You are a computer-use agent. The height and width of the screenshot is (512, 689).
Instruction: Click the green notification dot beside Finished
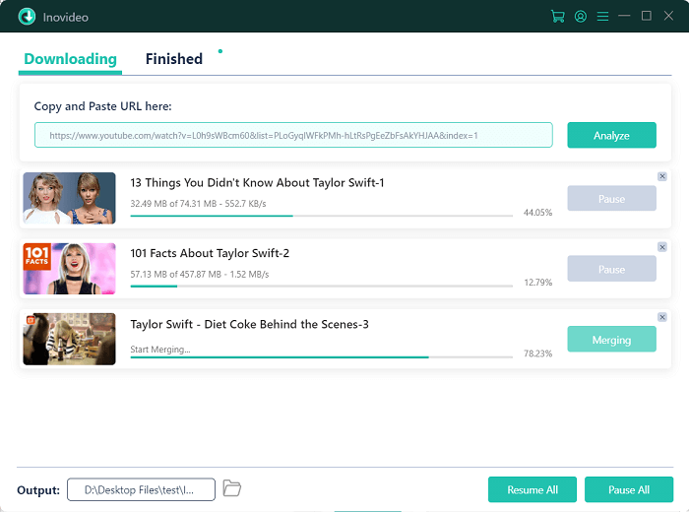click(220, 51)
